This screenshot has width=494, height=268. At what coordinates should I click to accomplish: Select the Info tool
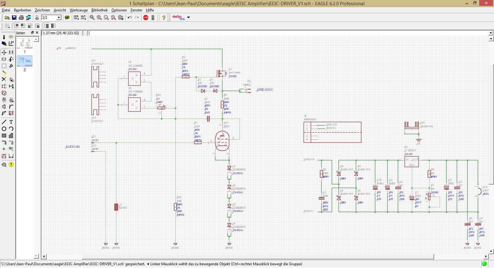(4, 37)
